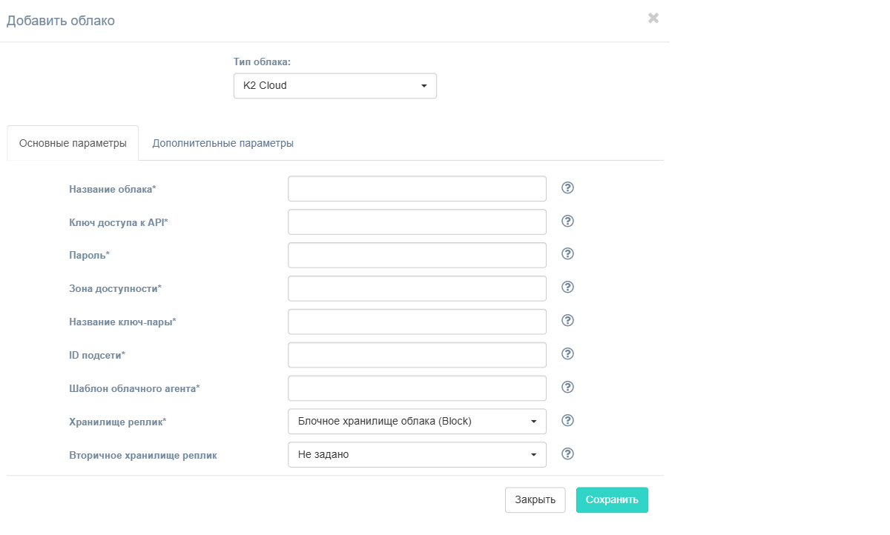Open the Хранилище реплик Block storage dropdown
890x535 pixels.
pyautogui.click(x=417, y=422)
